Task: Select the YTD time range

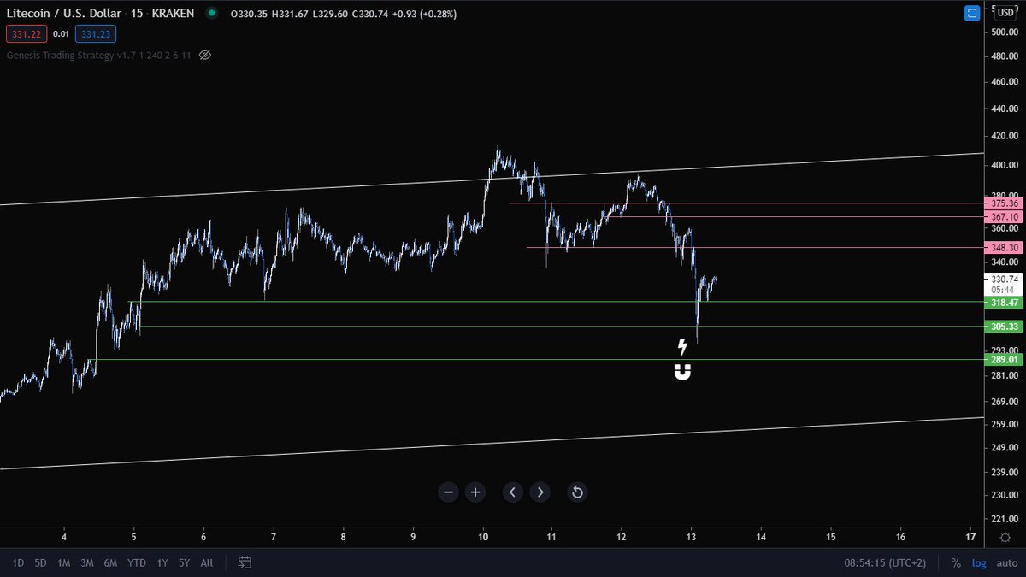Action: (136, 562)
